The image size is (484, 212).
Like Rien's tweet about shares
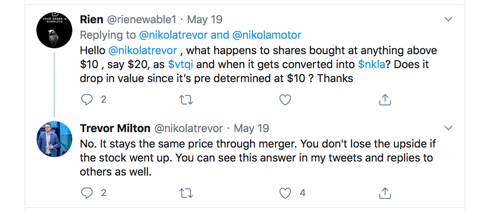click(285, 99)
